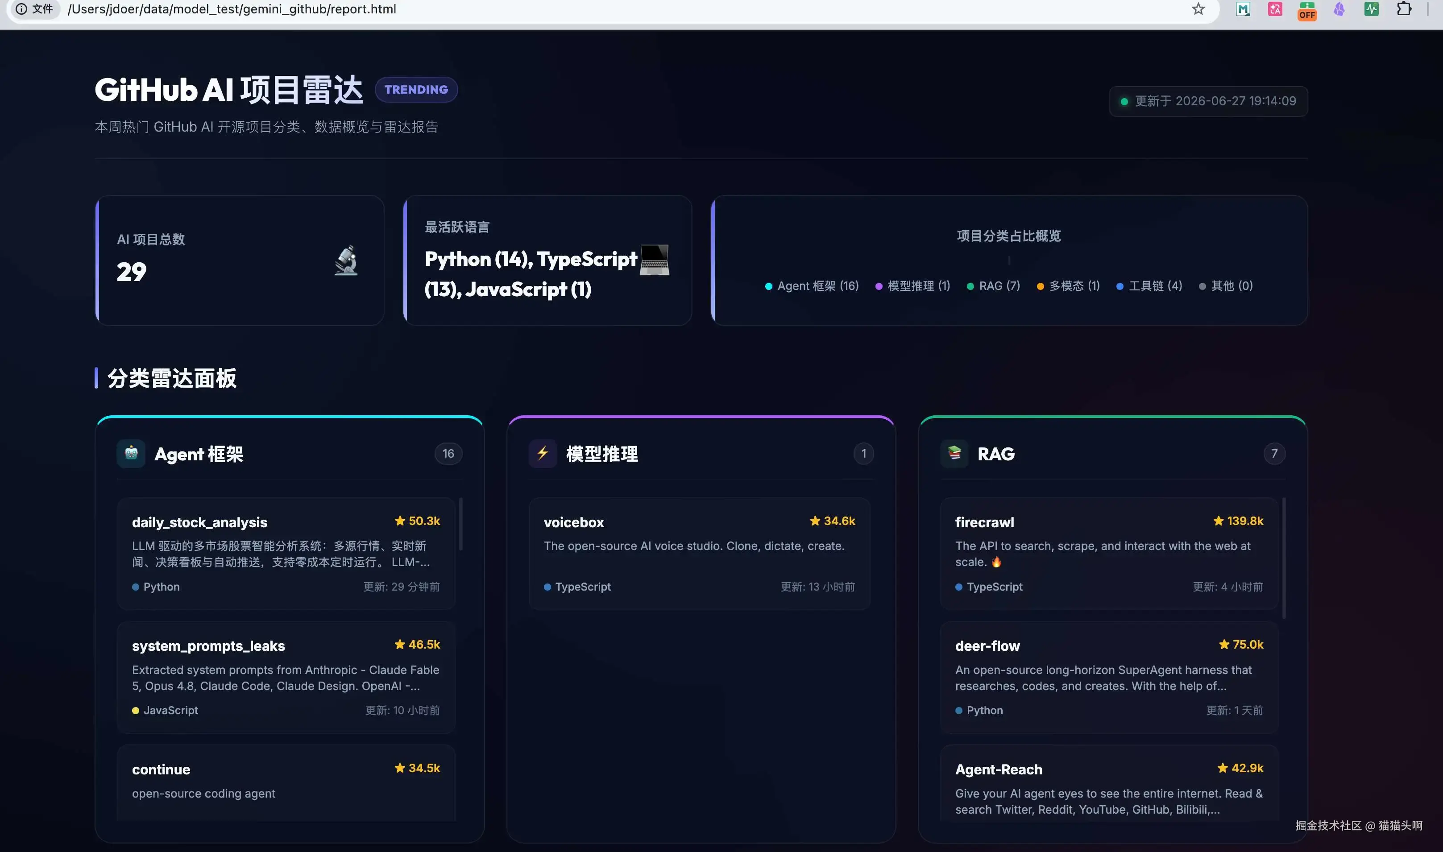Click the TypeScript language label on firecrawl
The image size is (1443, 852).
(x=995, y=587)
